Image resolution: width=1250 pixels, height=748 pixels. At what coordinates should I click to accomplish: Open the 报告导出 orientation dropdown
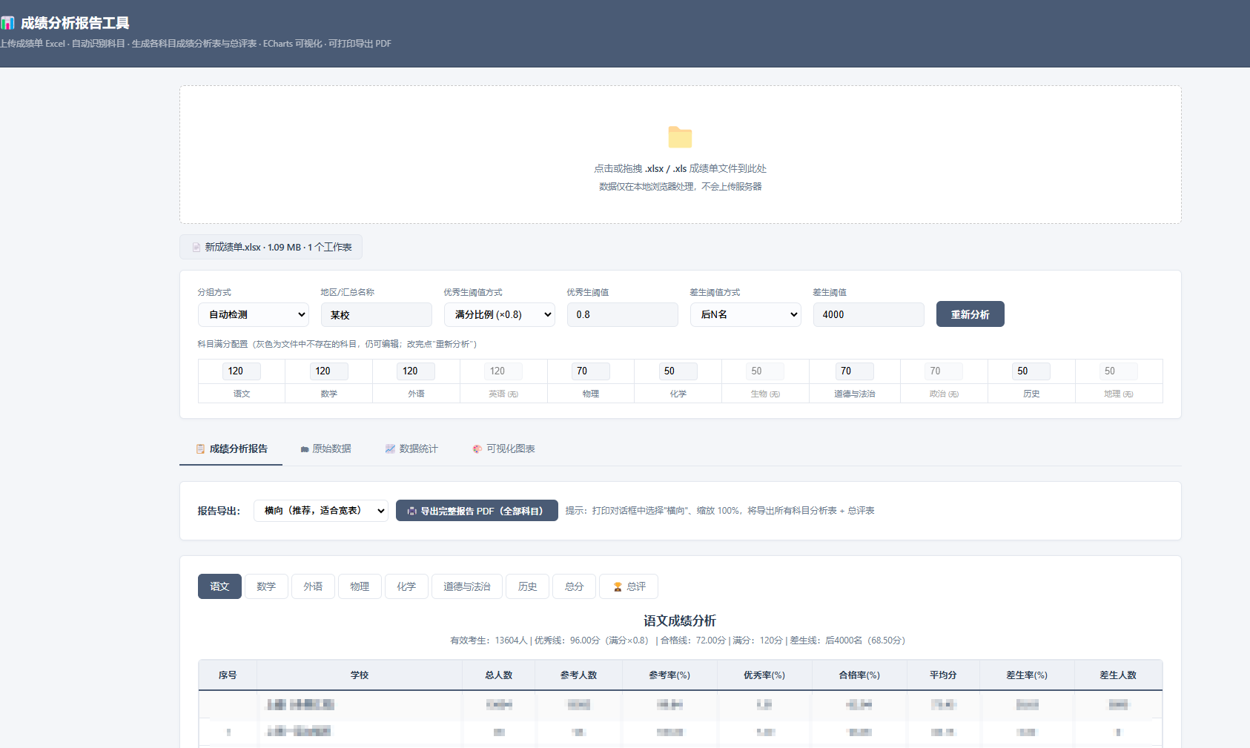321,511
